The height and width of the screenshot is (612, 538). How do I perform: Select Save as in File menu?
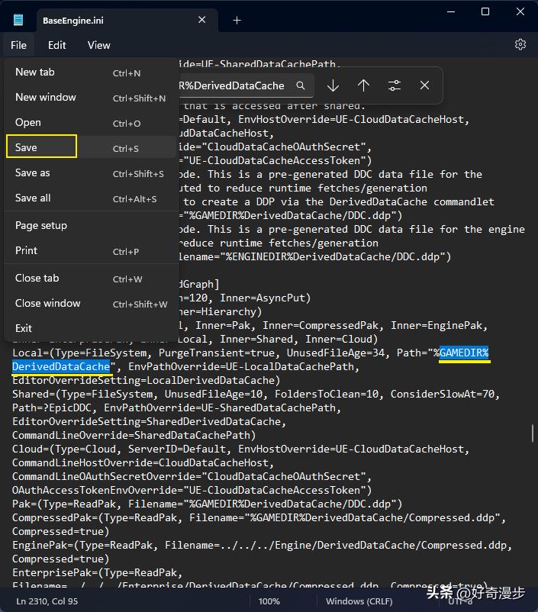point(33,172)
